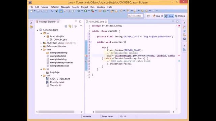Image resolution: width=216 pixels, height=121 pixels.
Task: Click the error marker on line 12
Action: (x=86, y=56)
